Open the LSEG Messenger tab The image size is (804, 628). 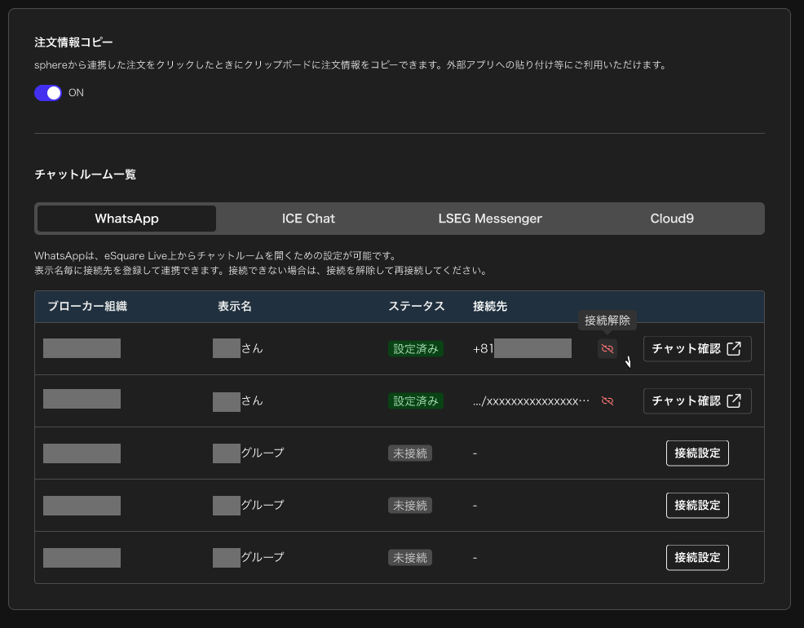[x=490, y=219]
